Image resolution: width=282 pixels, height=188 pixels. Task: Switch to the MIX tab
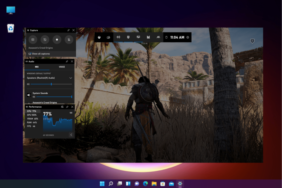point(37,67)
